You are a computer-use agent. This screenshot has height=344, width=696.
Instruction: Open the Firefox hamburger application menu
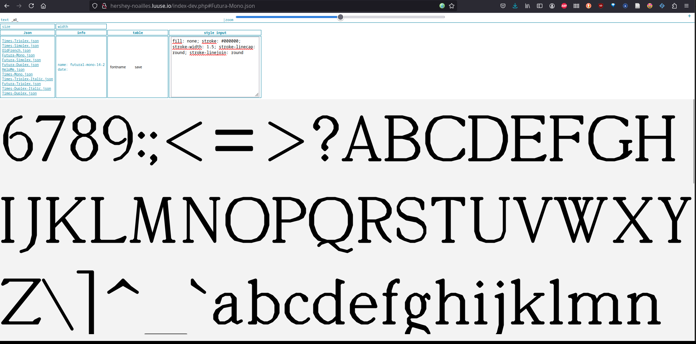click(x=686, y=6)
